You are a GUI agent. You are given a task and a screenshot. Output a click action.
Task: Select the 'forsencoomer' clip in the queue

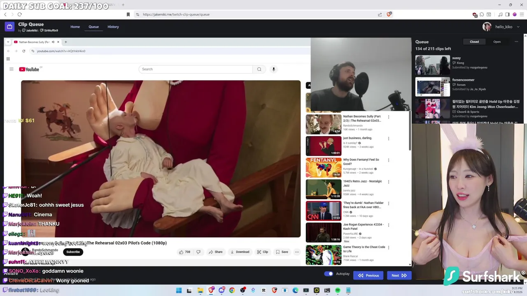coord(469,87)
